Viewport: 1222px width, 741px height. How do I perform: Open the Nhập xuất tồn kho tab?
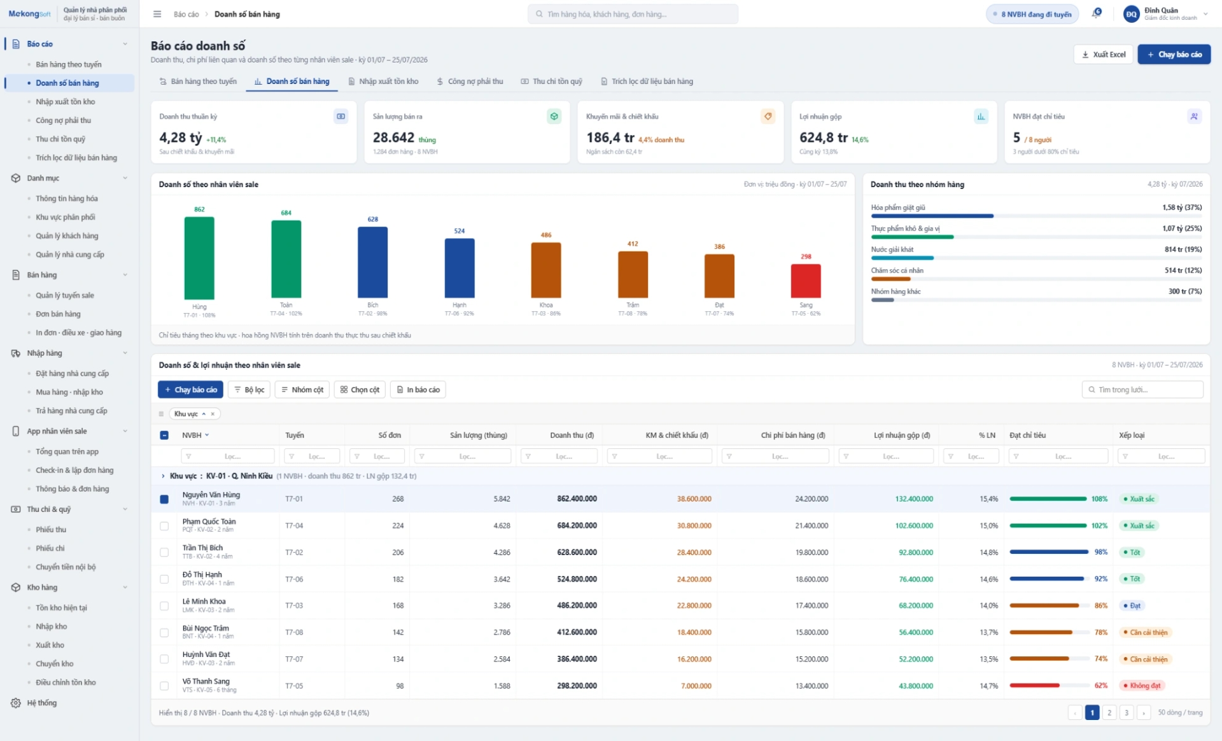point(383,81)
